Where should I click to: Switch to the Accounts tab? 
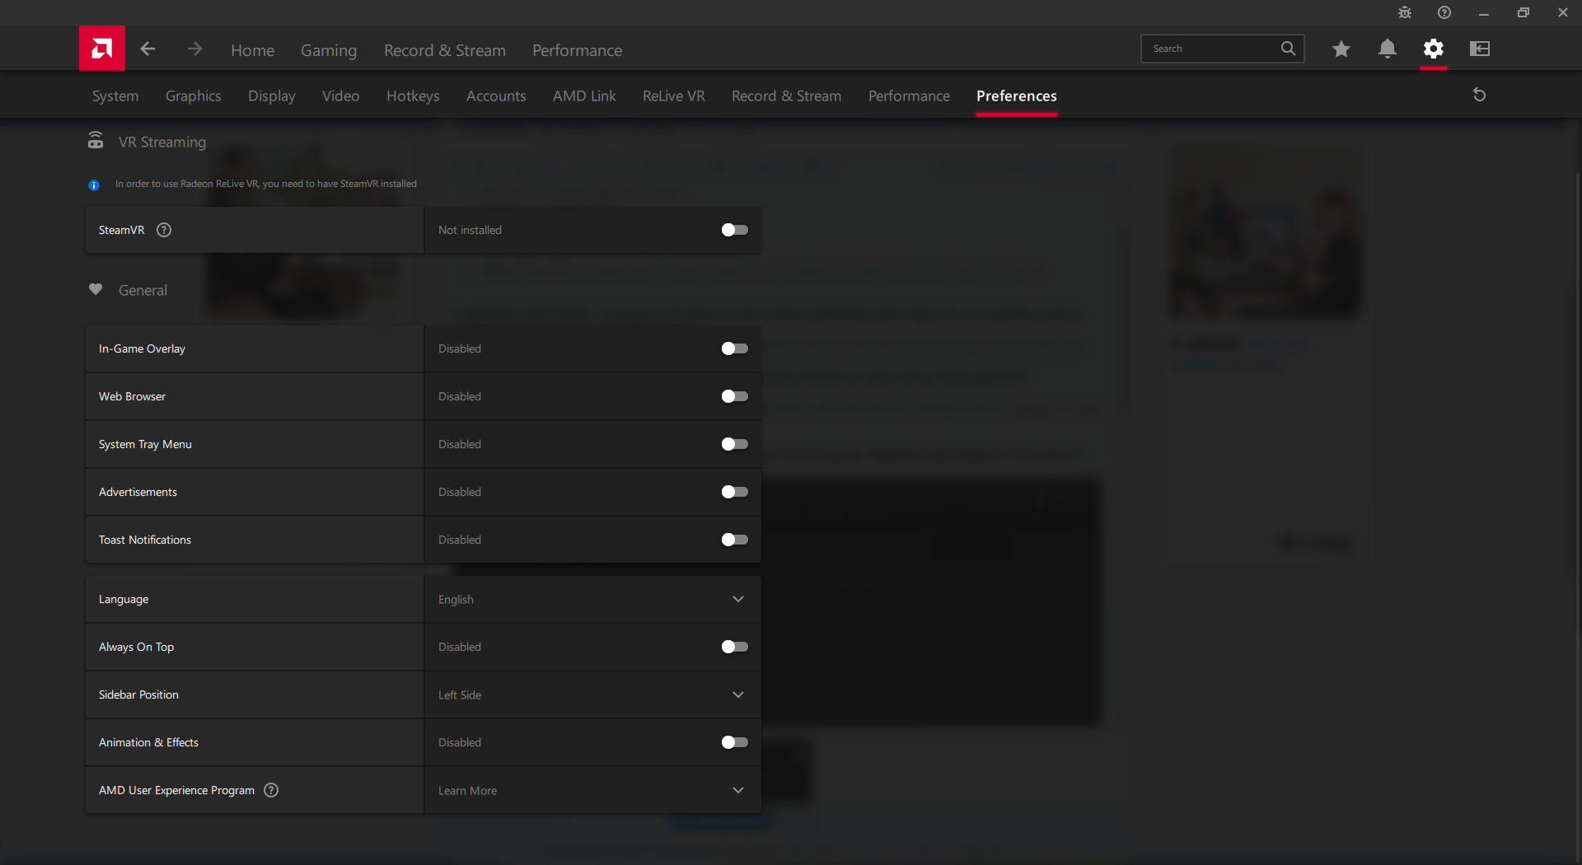pyautogui.click(x=496, y=96)
